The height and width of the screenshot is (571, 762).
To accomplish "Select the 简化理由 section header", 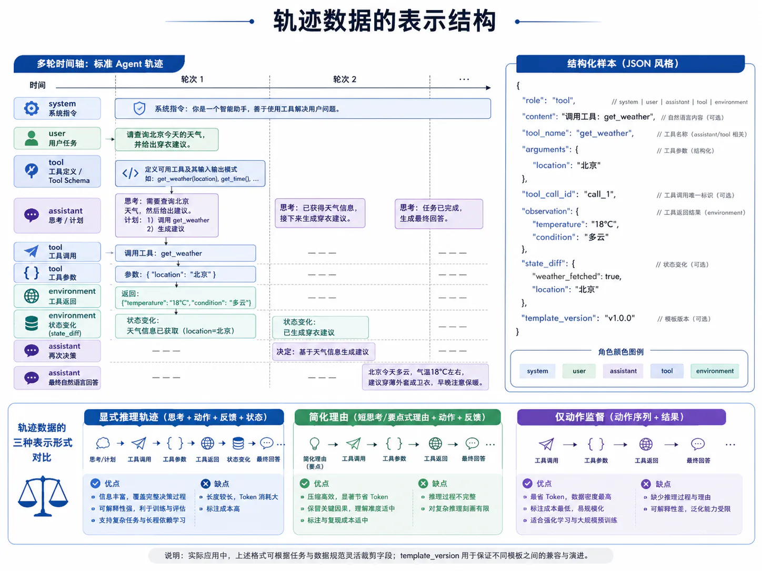I will [397, 417].
